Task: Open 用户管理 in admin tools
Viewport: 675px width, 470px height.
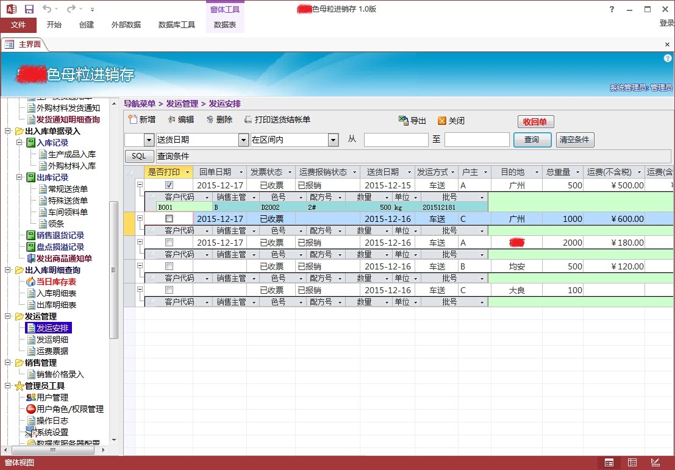Action: (52, 397)
